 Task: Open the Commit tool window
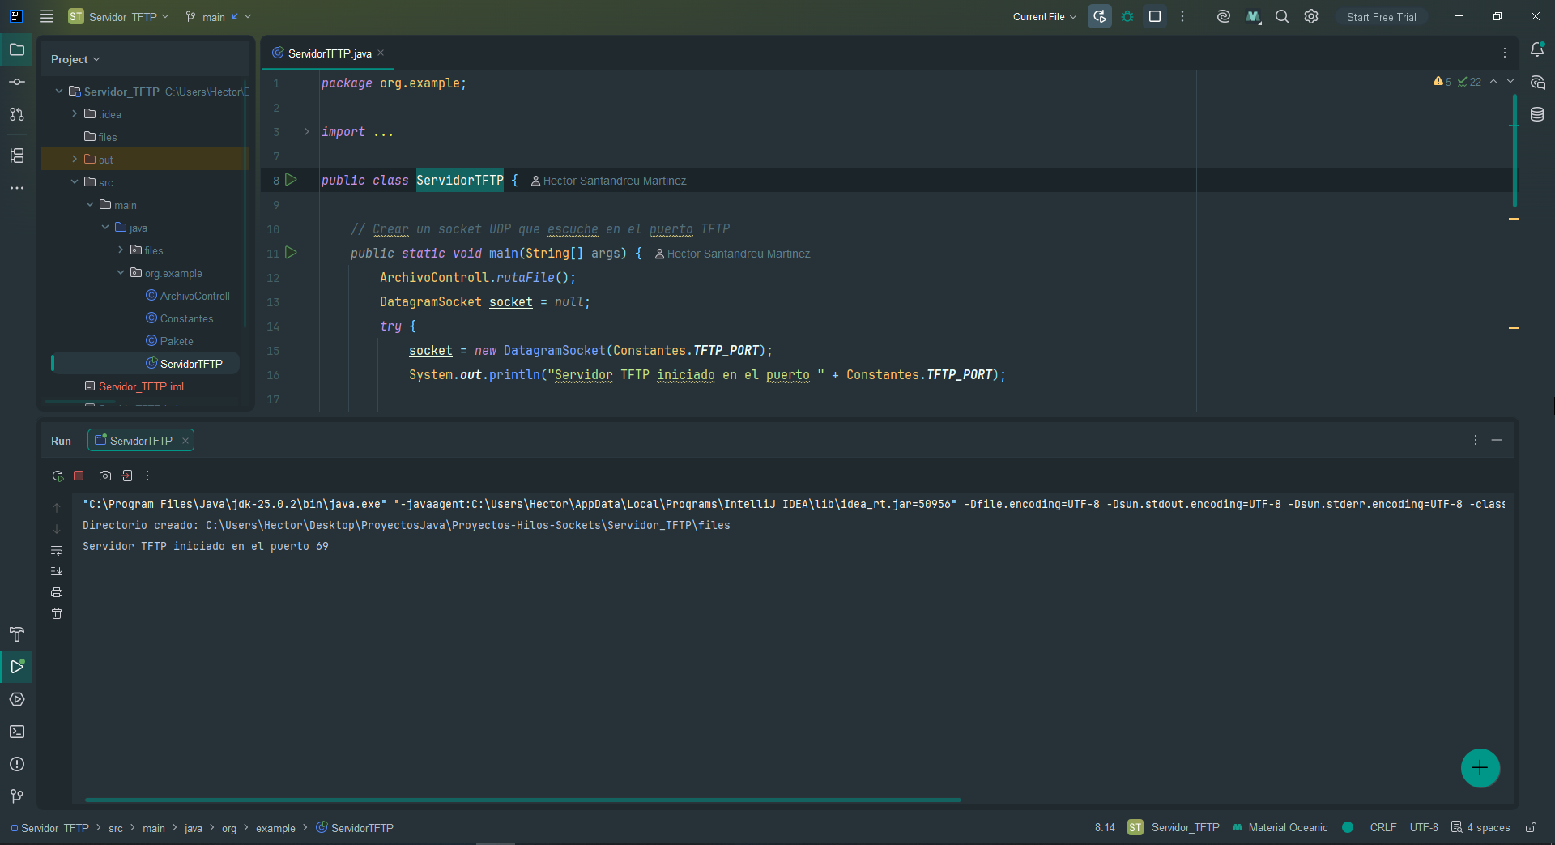17,82
